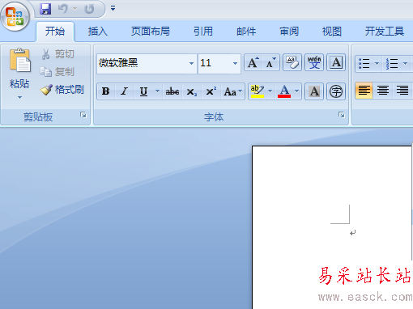Activate the 格式刷 format painter

pyautogui.click(x=62, y=90)
